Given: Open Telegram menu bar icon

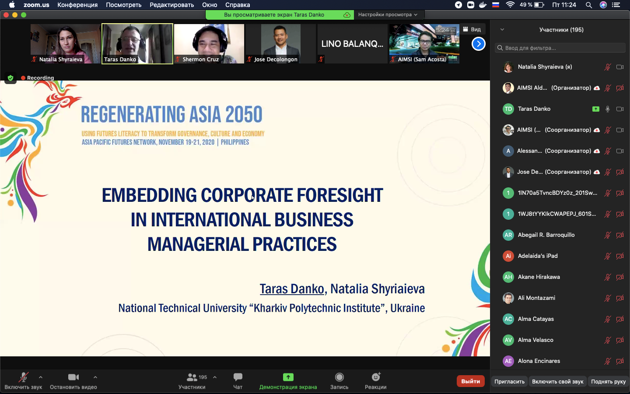Looking at the screenshot, I should 458,5.
